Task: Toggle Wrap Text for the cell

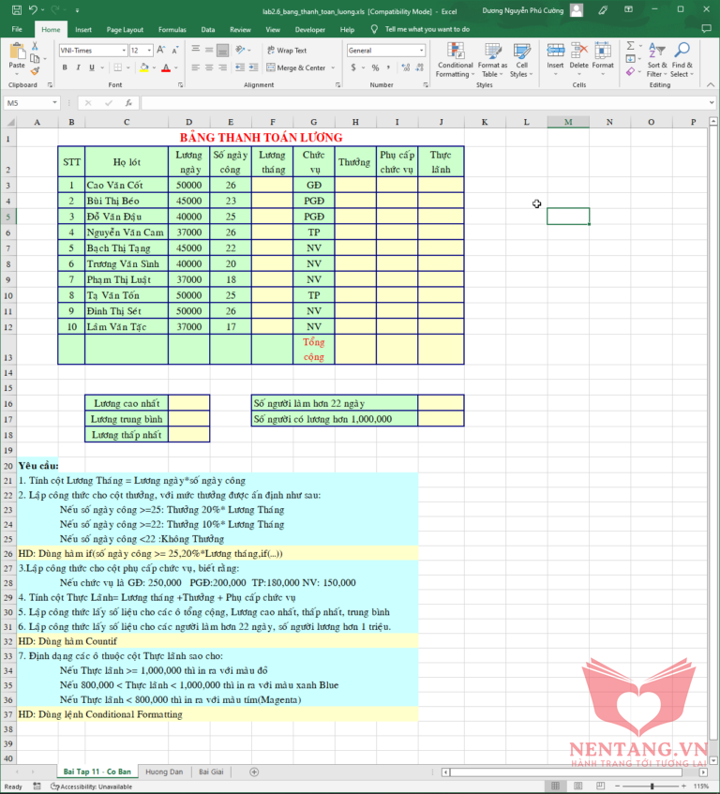Action: (287, 51)
